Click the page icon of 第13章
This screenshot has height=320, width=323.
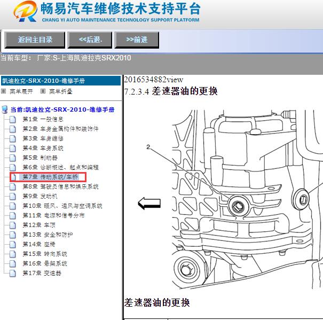(x=13, y=235)
